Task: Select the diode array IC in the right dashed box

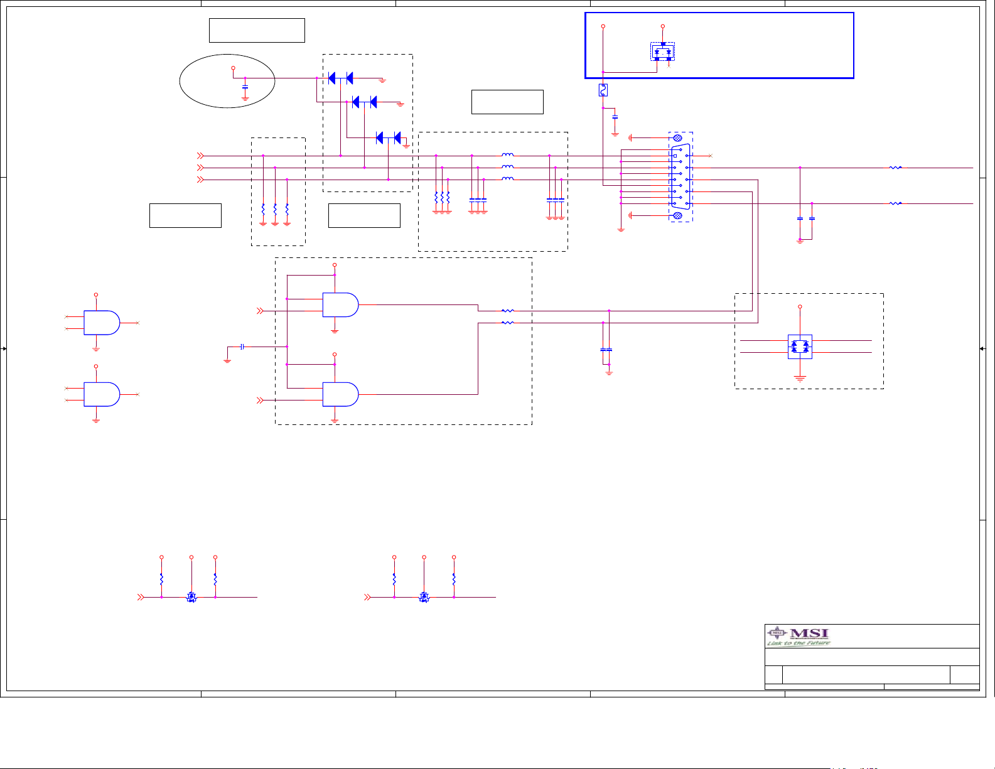Action: coord(800,347)
